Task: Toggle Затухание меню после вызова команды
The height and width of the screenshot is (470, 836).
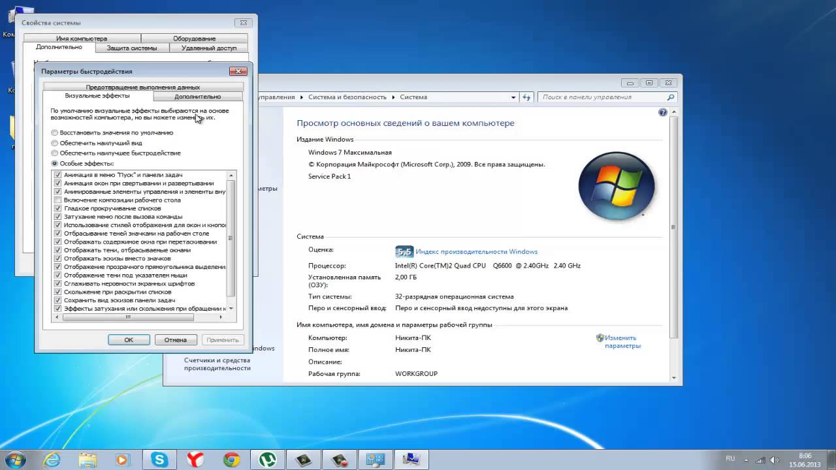Action: [58, 217]
